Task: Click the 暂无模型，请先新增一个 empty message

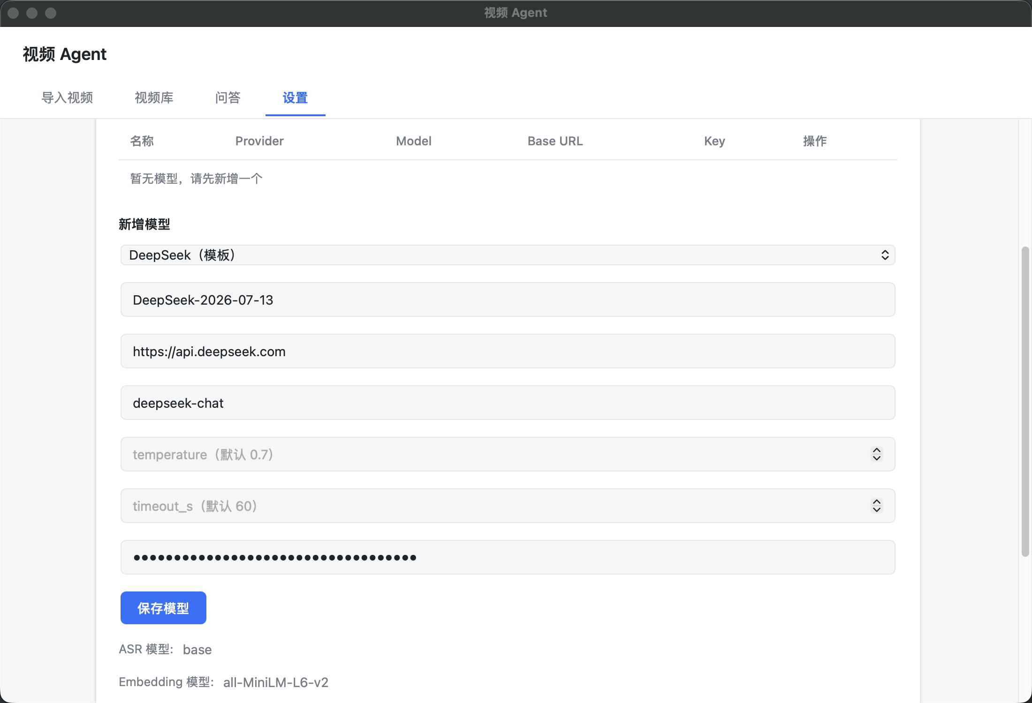Action: pos(196,179)
